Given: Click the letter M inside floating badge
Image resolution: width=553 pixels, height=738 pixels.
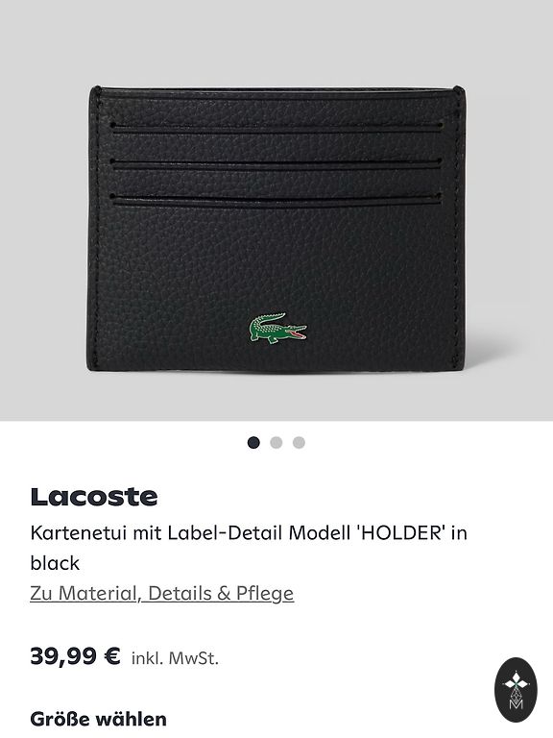Looking at the screenshot, I should click(x=516, y=703).
